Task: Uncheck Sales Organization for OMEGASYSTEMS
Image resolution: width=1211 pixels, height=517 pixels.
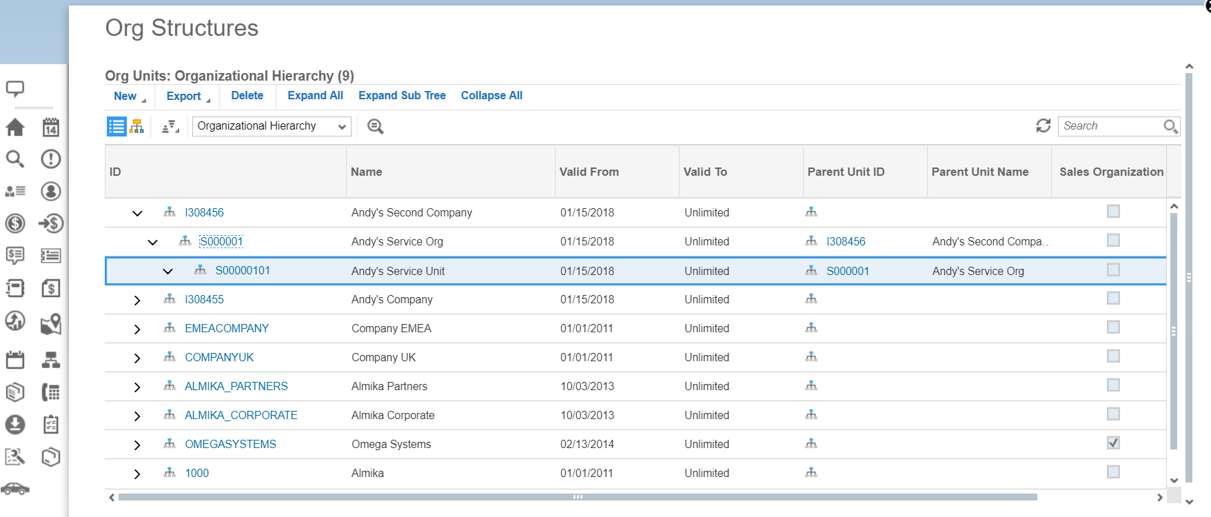Action: (x=1113, y=443)
